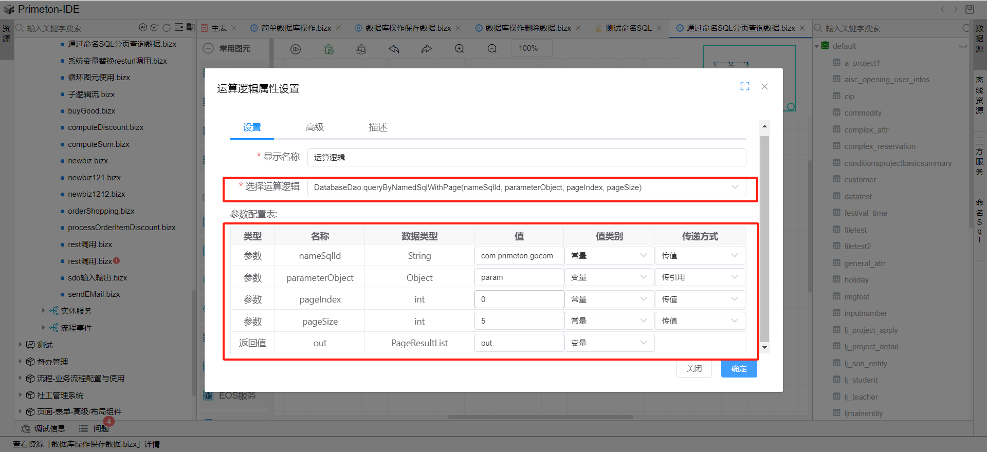This screenshot has width=987, height=452.
Task: Collapse the default datasource tree node
Action: [817, 46]
